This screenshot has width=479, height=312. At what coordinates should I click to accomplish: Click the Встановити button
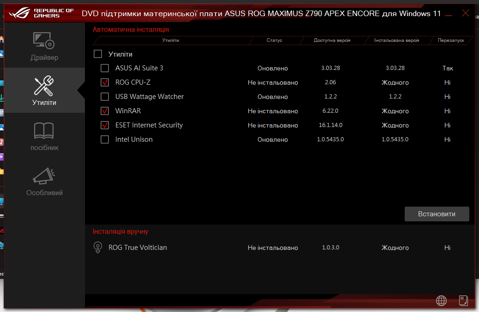[x=437, y=214]
